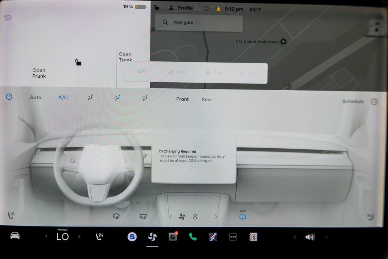Toggle A/C on or off

coord(63,97)
